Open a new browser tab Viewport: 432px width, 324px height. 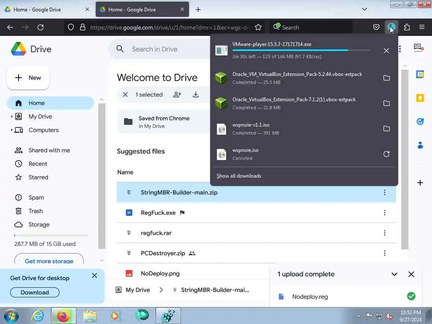pos(198,10)
